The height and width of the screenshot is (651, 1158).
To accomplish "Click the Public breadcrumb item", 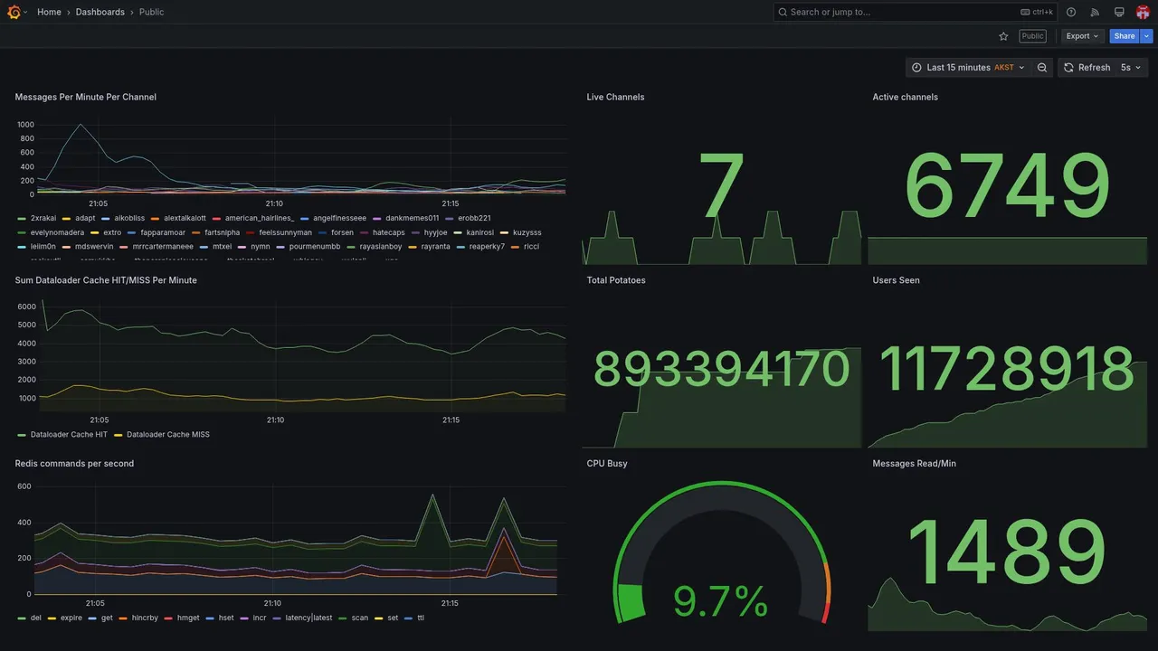I will [152, 12].
